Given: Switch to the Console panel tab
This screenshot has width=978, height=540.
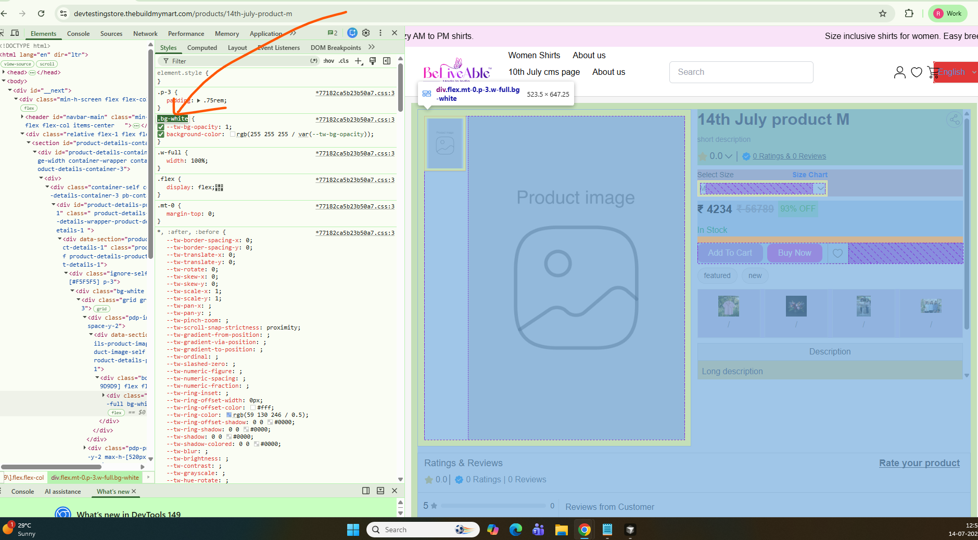Looking at the screenshot, I should (78, 33).
